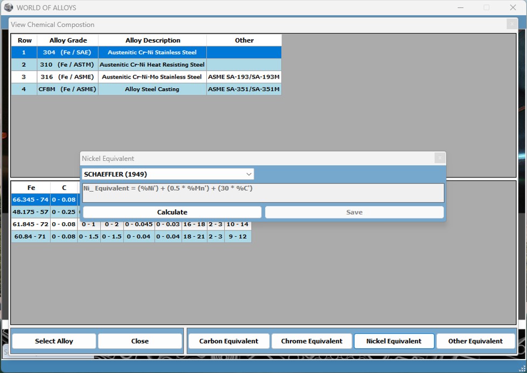Screen dimensions: 527x373
Task: Click composition cell 16 - 18
Action: (x=195, y=224)
